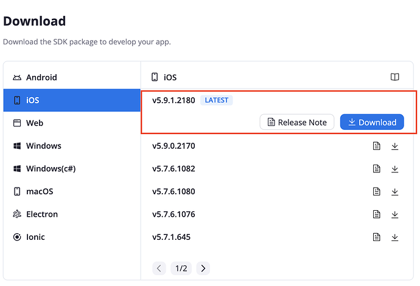Viewport: 420px width, 286px height.
Task: Click download icon for v5.7.1.645
Action: click(394, 237)
